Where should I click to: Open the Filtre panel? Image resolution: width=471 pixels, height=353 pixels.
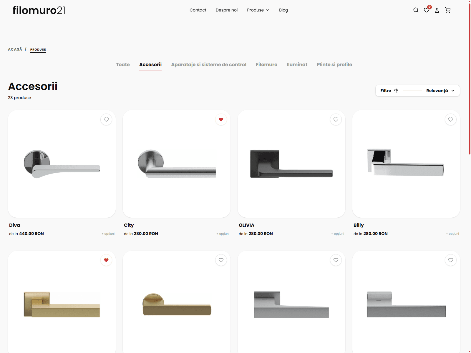coord(389,91)
